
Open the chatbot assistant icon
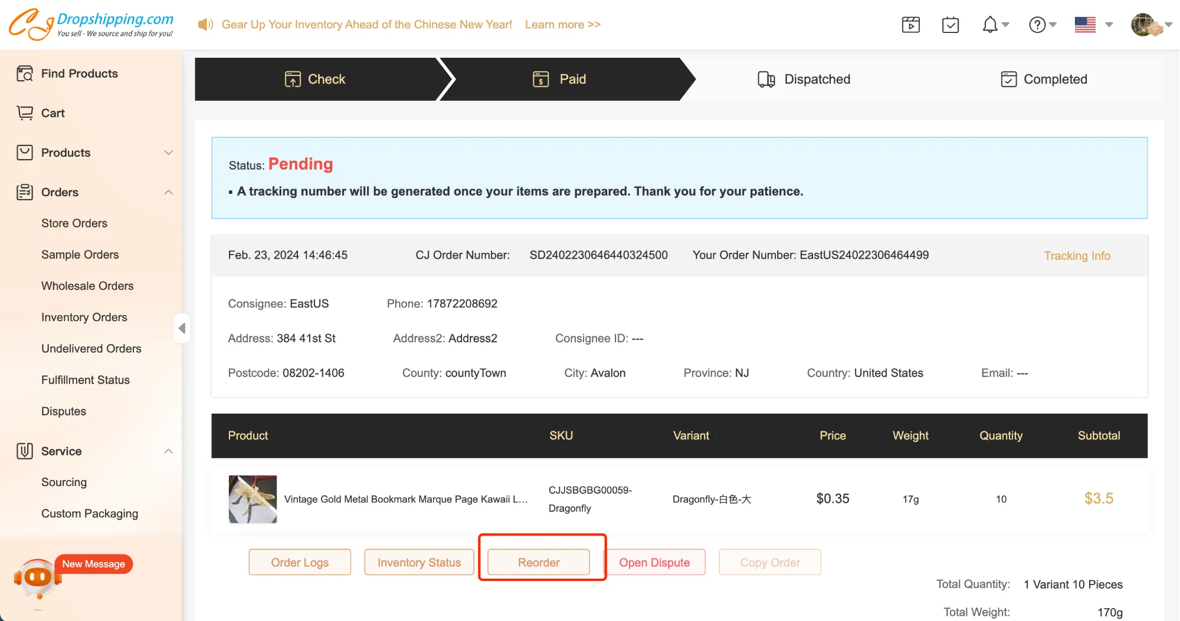point(38,577)
